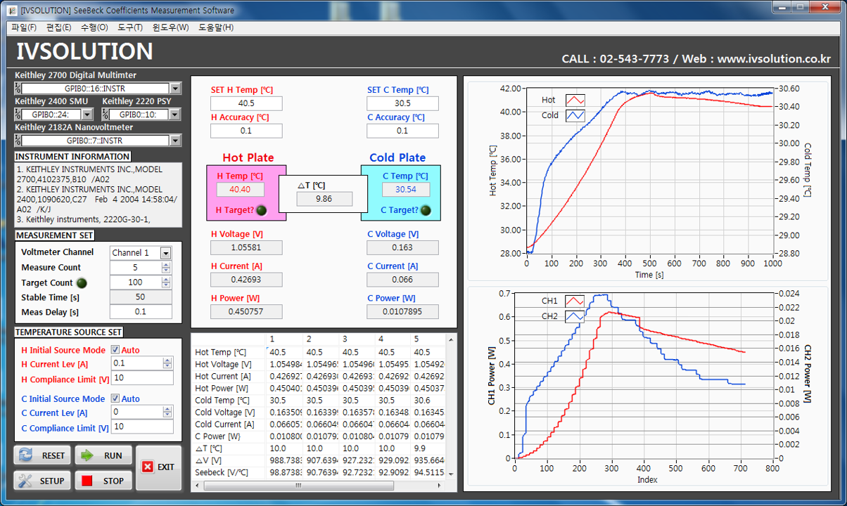Expand Keithley 2182A GPIB0::7::INSTR dropdown

click(x=175, y=141)
